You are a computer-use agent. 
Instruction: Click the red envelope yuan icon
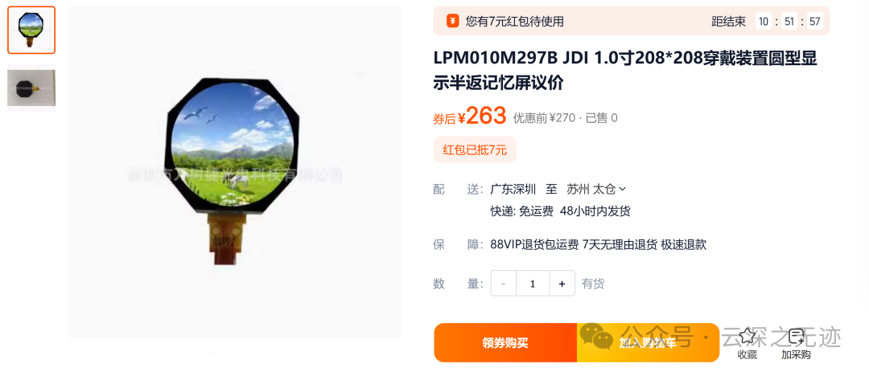[453, 22]
